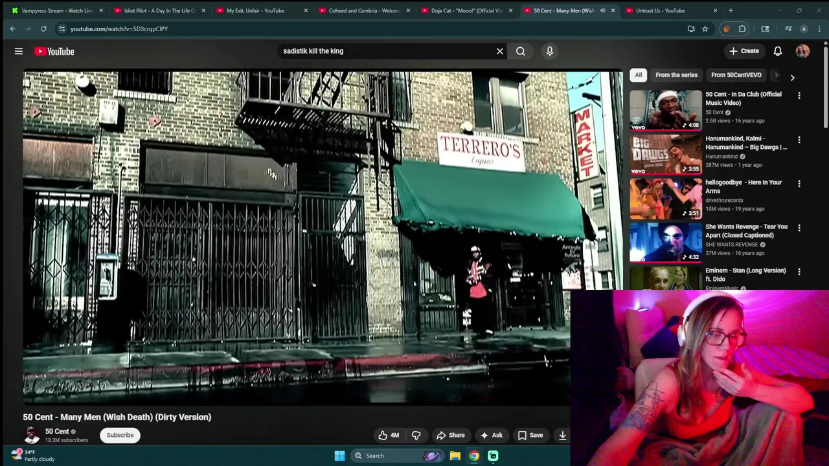Open the orange extension icon

tap(727, 28)
